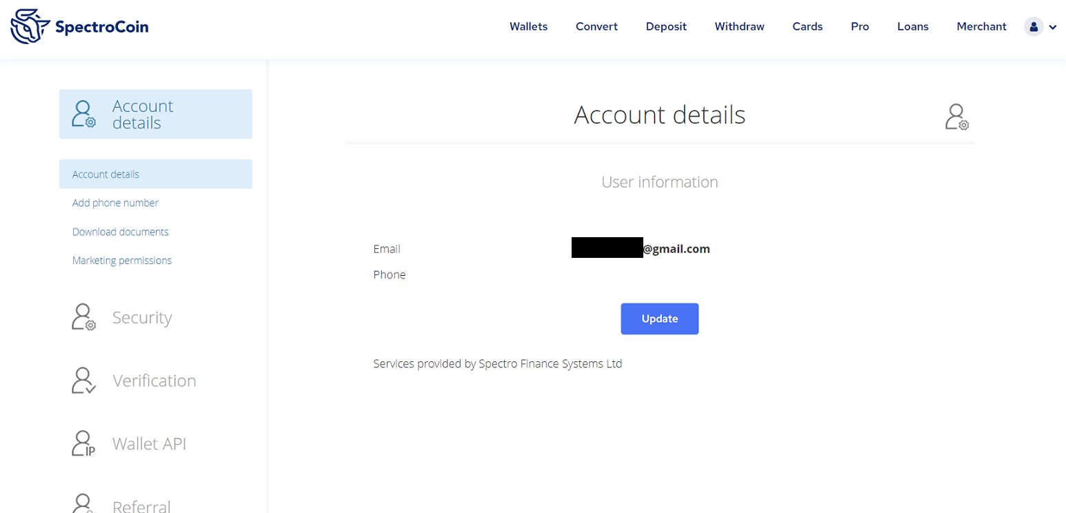
Task: Click the account settings icon beside page heading
Action: [956, 117]
